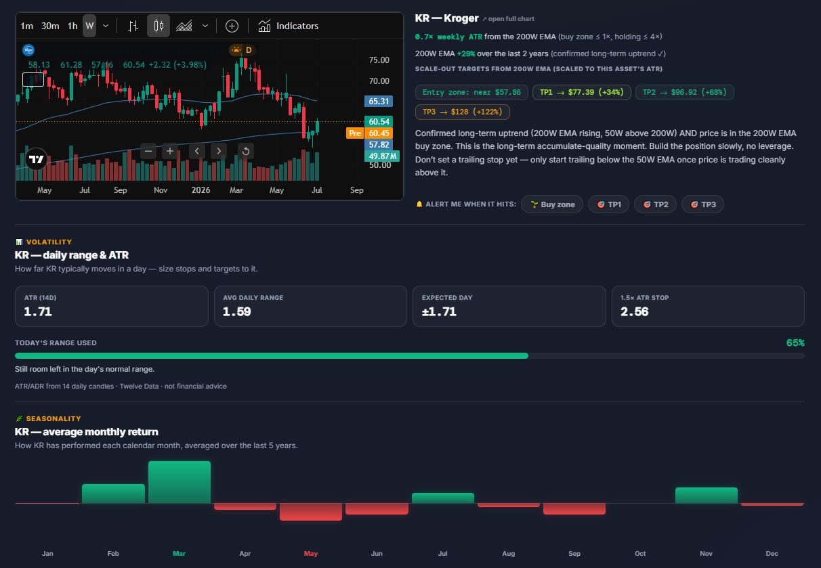Click the KR — Kroger heading

[x=447, y=18]
